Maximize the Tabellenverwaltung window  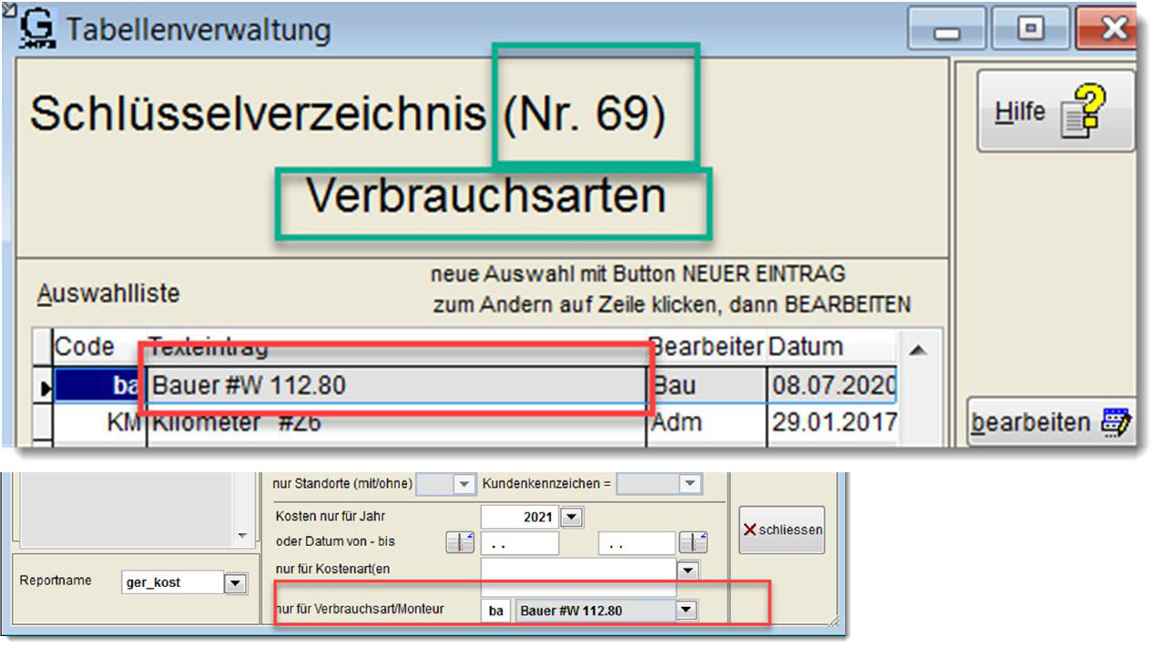1030,29
